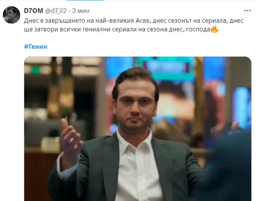The image size is (257, 201).
Task: Open the #Гении hashtag link
Action: coord(36,46)
